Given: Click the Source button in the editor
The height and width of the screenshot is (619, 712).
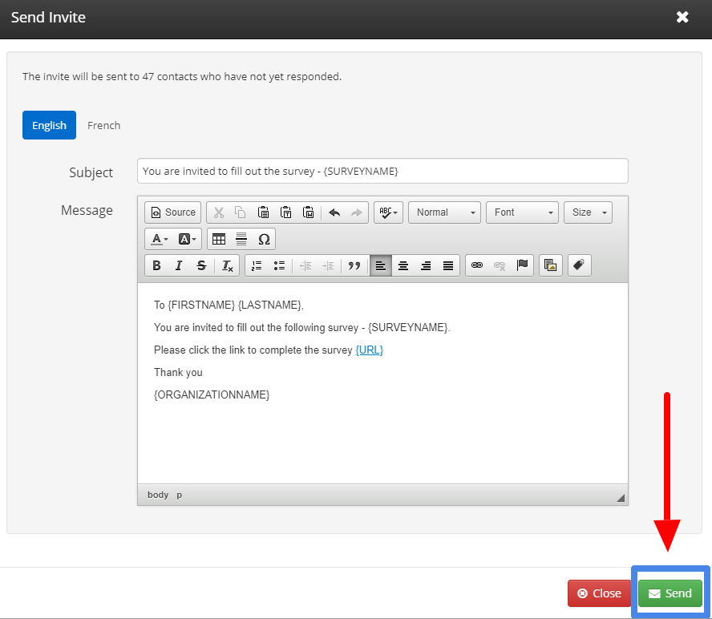Looking at the screenshot, I should [x=173, y=212].
